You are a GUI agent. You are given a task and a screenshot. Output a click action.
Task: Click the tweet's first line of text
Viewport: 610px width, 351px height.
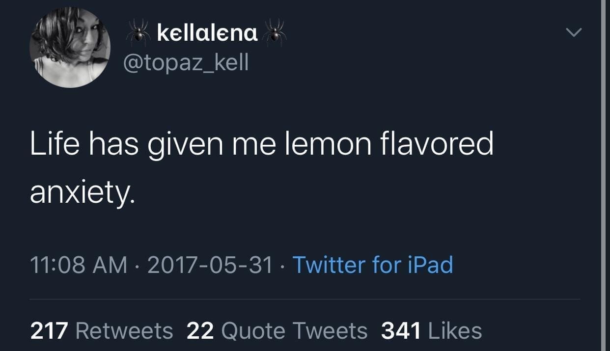pyautogui.click(x=261, y=145)
